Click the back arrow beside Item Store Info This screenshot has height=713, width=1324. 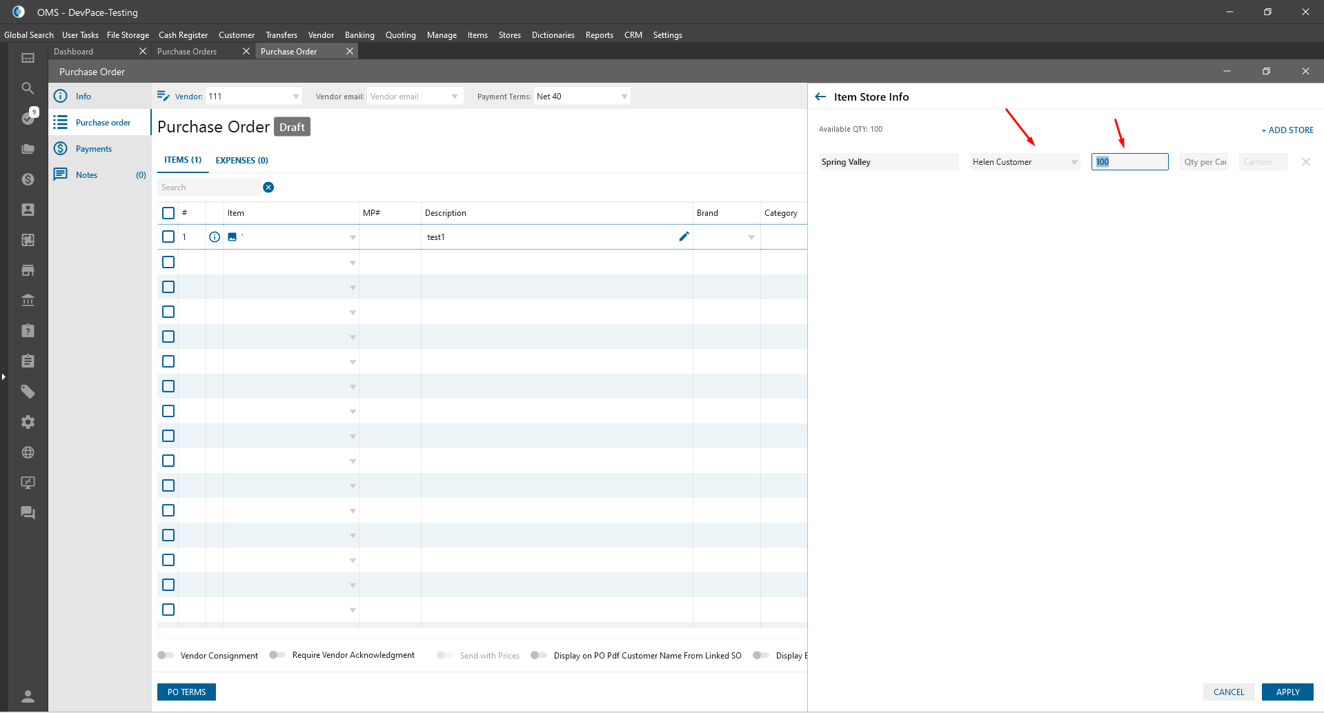point(820,97)
